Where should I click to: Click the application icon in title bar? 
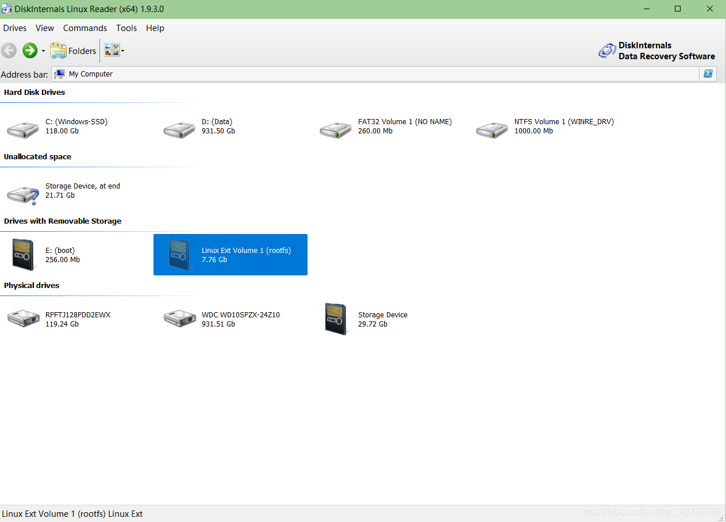click(6, 9)
